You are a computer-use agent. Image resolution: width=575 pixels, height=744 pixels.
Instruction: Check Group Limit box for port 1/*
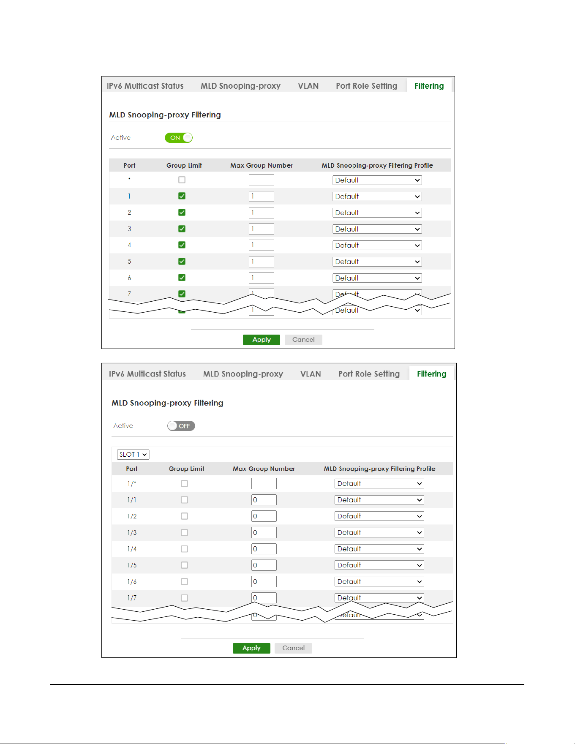coord(184,483)
